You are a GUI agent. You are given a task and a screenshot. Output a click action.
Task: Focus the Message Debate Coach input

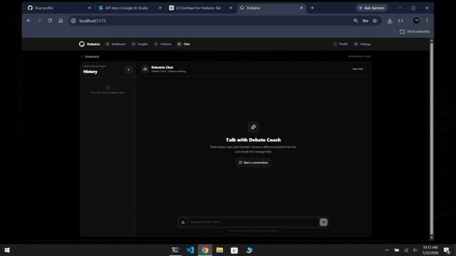click(253, 222)
